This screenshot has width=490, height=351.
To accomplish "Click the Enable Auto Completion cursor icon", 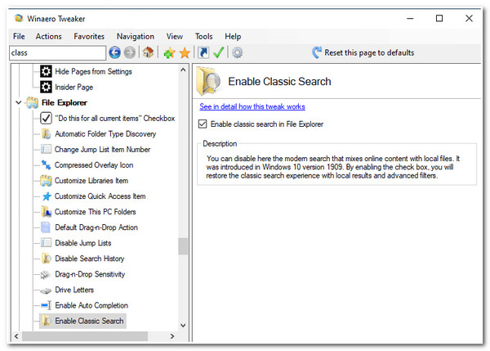I will (x=47, y=305).
